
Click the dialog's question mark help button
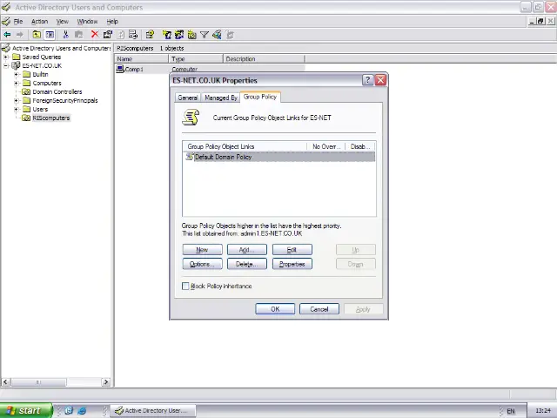367,80
